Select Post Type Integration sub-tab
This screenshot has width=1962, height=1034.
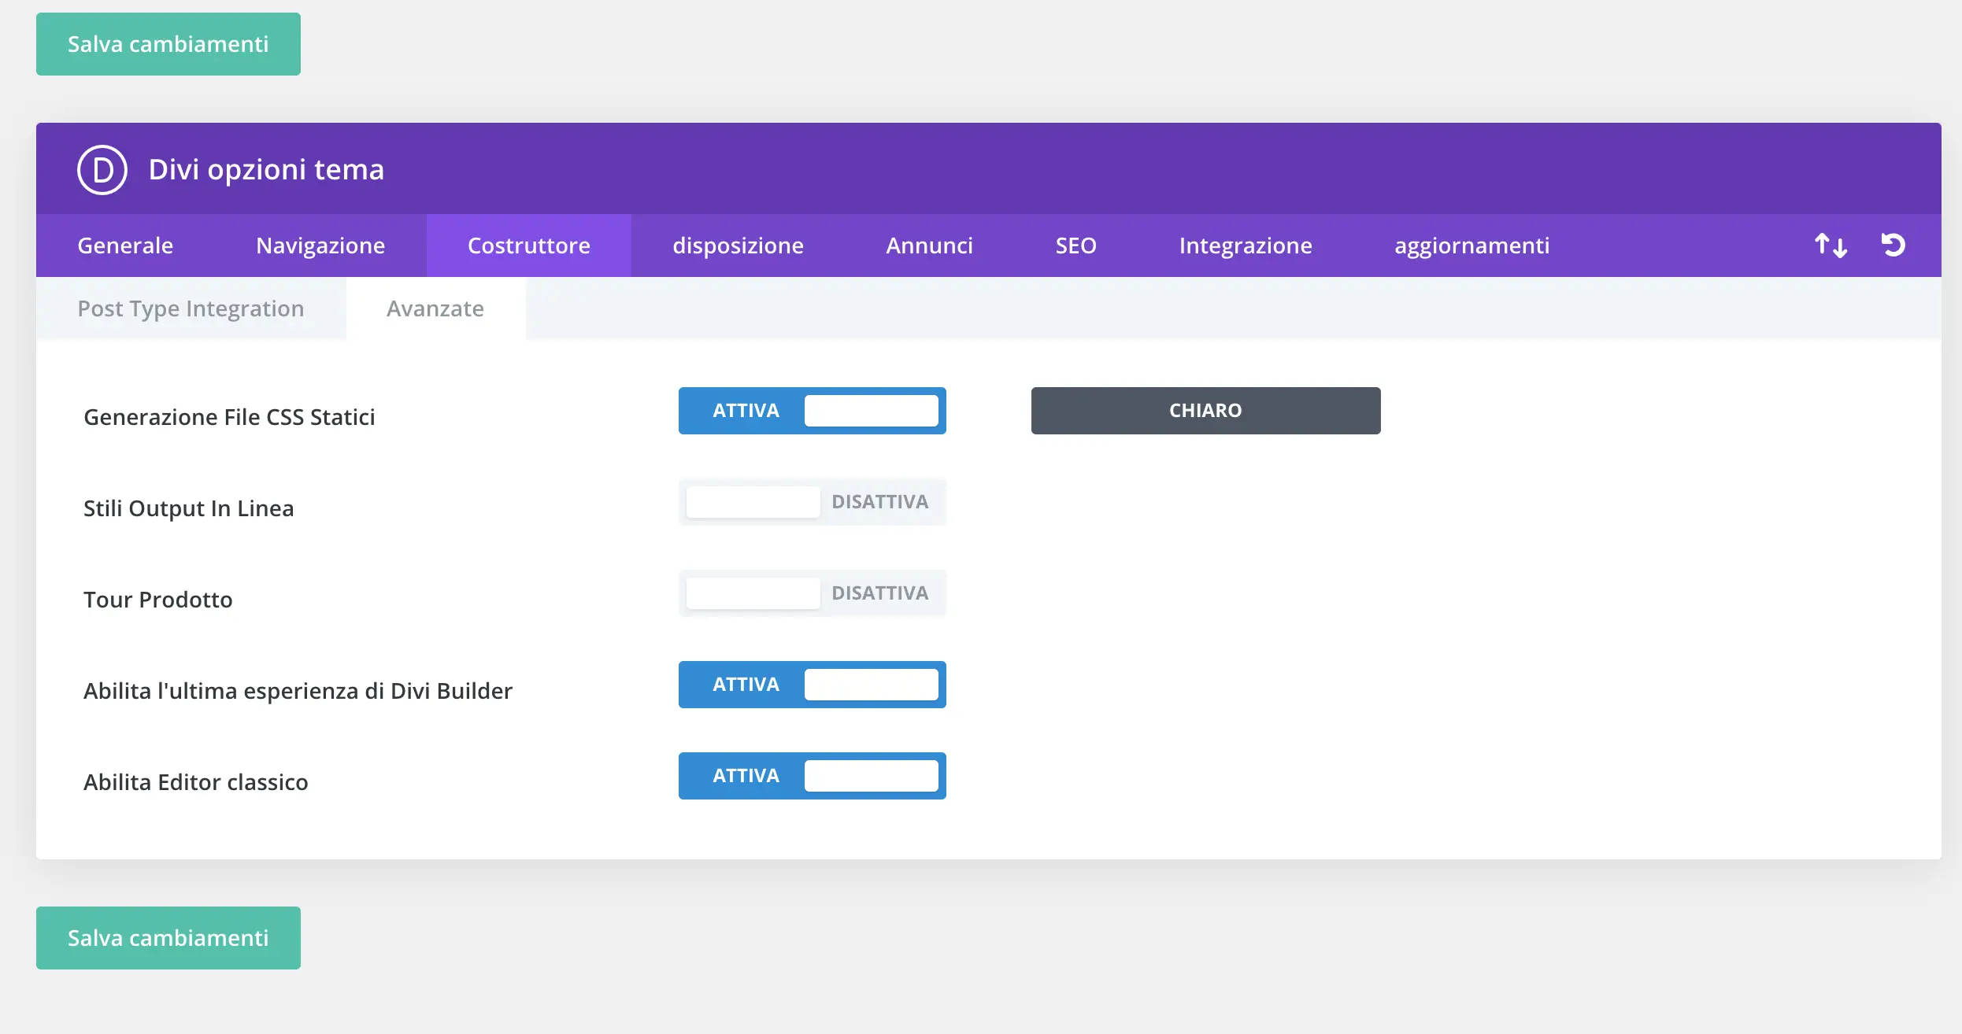(191, 308)
